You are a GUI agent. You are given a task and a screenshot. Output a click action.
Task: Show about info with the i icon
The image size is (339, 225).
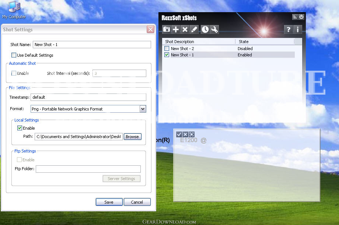298,29
